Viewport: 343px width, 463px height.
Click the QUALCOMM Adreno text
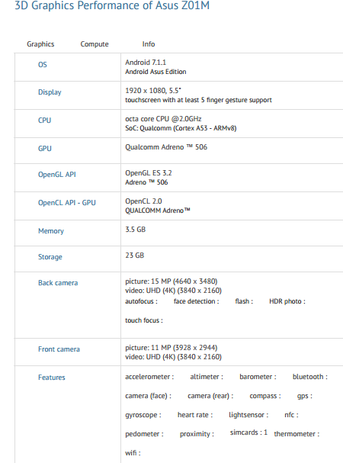click(158, 211)
